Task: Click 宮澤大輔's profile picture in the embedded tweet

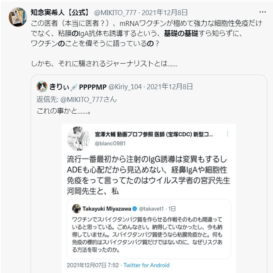Action: coord(79,138)
